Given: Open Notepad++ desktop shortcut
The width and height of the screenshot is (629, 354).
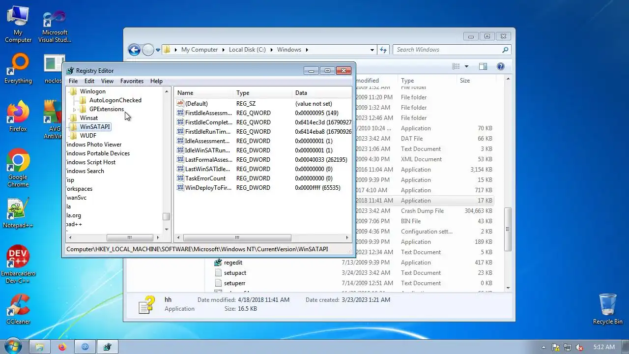Looking at the screenshot, I should tap(18, 212).
